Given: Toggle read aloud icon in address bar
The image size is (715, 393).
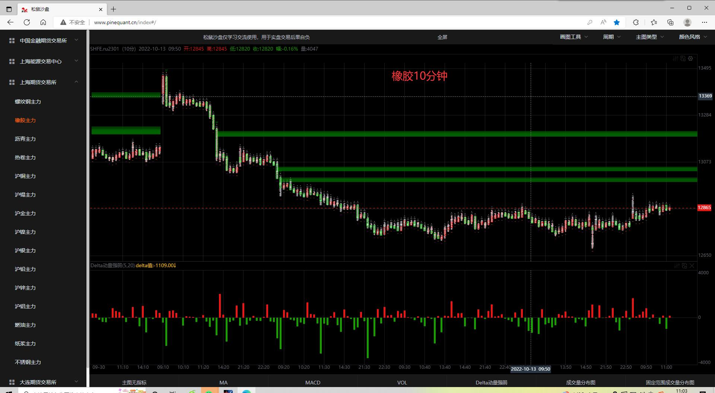Looking at the screenshot, I should 603,22.
